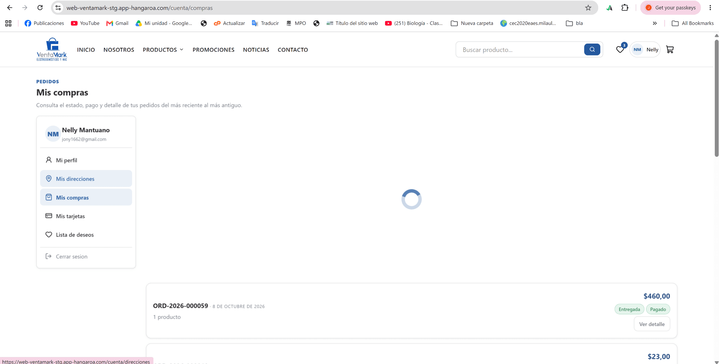Screen dimensions: 719x364
Task: View site information icon in address bar
Action: (x=58, y=8)
